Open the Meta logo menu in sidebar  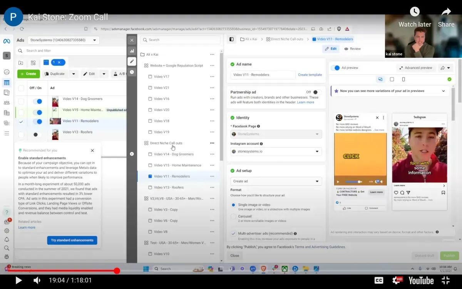[x=7, y=41]
